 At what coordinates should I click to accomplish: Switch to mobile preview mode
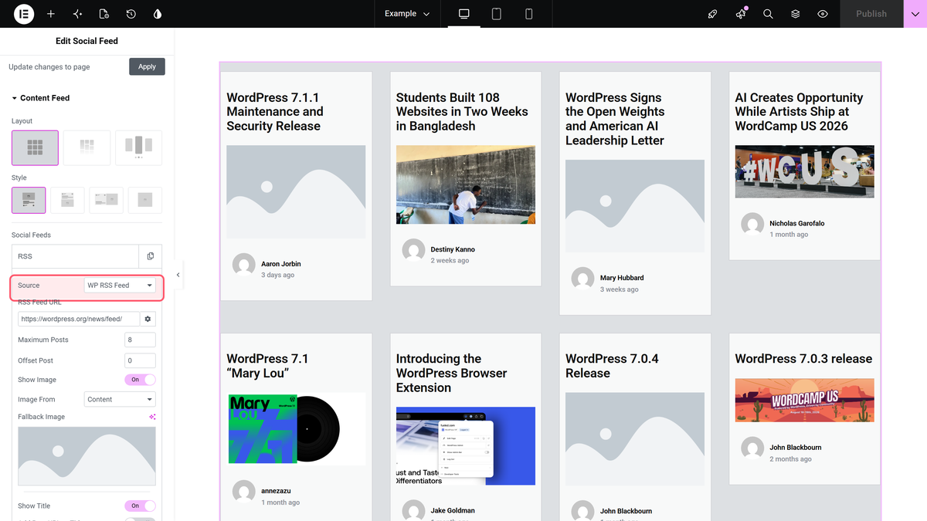(x=529, y=14)
